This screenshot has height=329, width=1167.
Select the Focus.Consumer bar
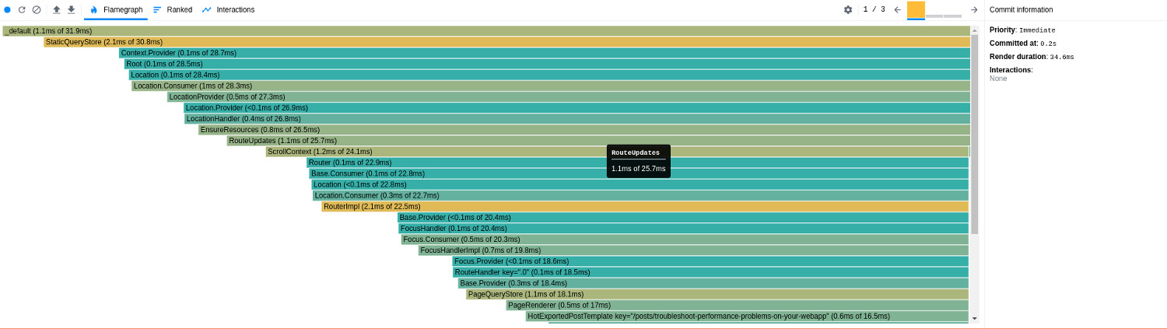click(685, 239)
